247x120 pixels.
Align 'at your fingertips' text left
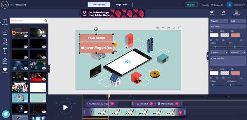(211, 78)
